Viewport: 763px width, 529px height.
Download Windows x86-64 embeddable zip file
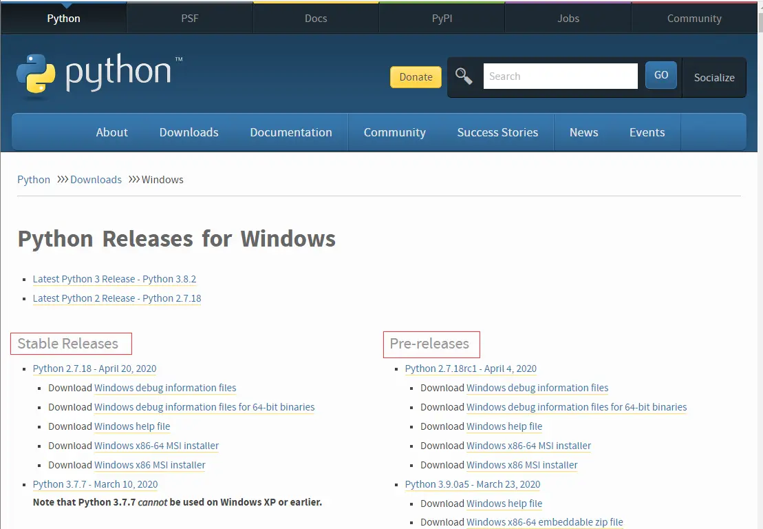544,522
